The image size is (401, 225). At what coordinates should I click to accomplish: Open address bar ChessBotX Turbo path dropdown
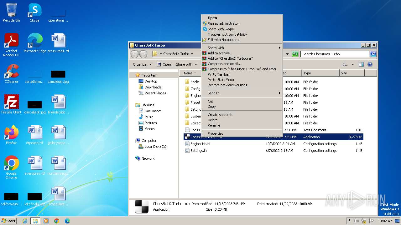pyautogui.click(x=192, y=54)
